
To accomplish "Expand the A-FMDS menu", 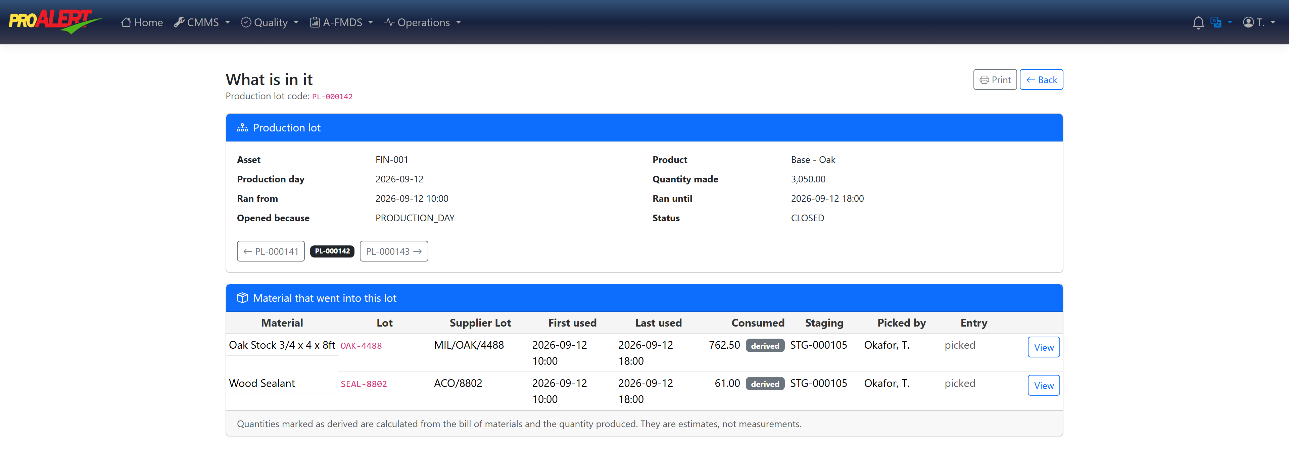I will coord(342,22).
